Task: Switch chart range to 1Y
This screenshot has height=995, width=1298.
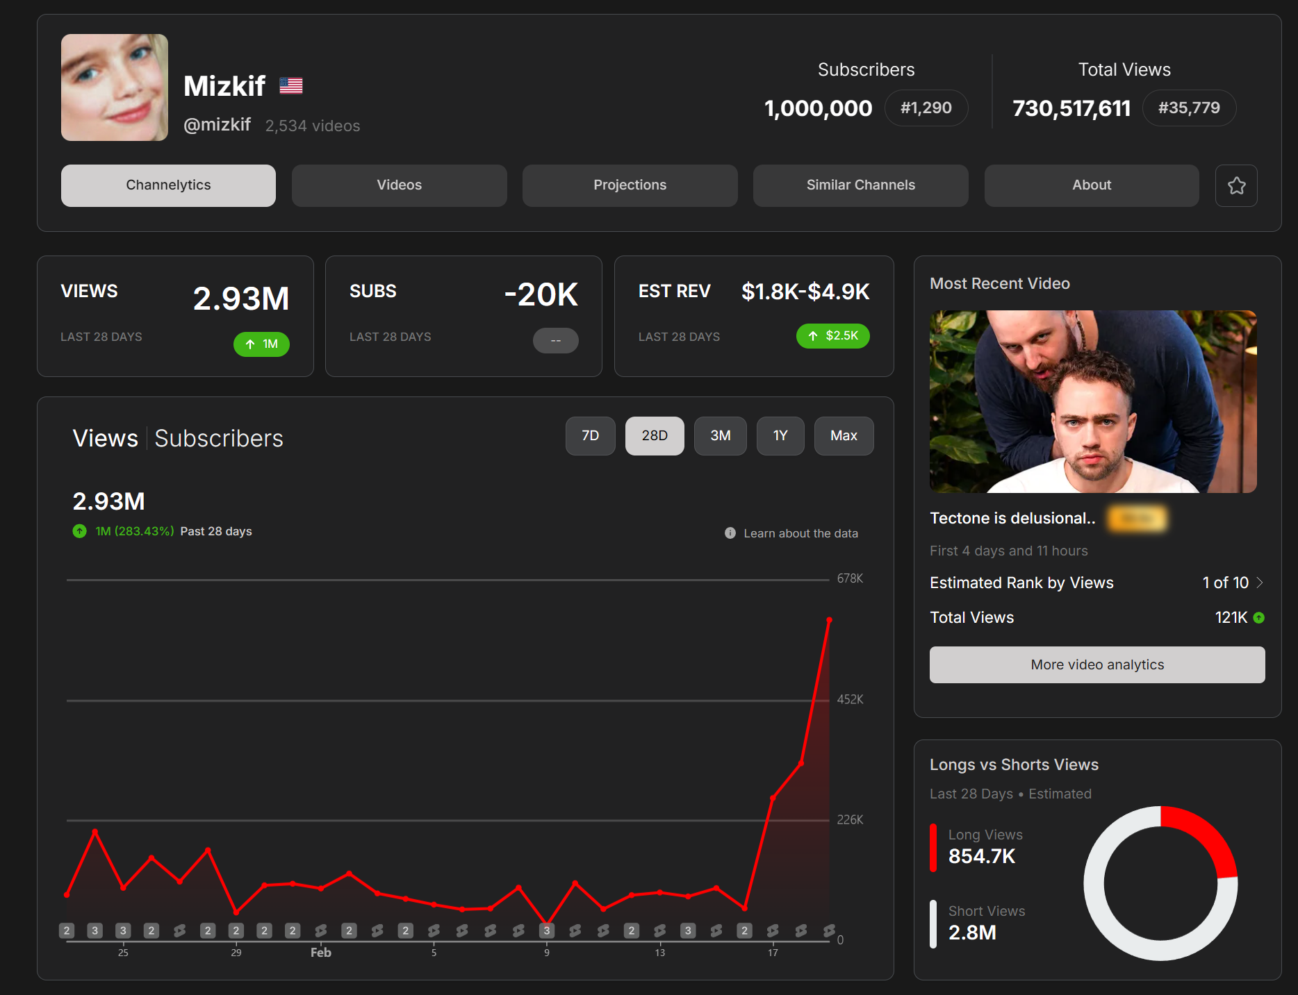Action: (780, 436)
